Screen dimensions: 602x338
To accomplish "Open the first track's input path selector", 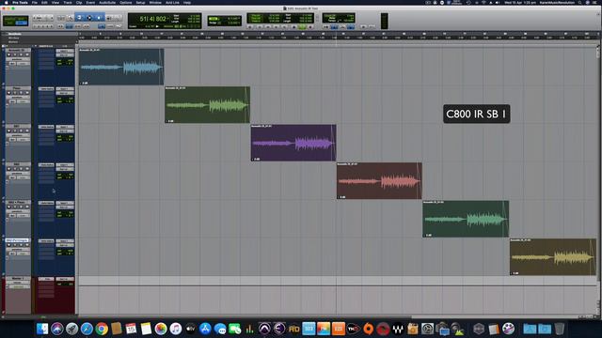I will coord(65,51).
